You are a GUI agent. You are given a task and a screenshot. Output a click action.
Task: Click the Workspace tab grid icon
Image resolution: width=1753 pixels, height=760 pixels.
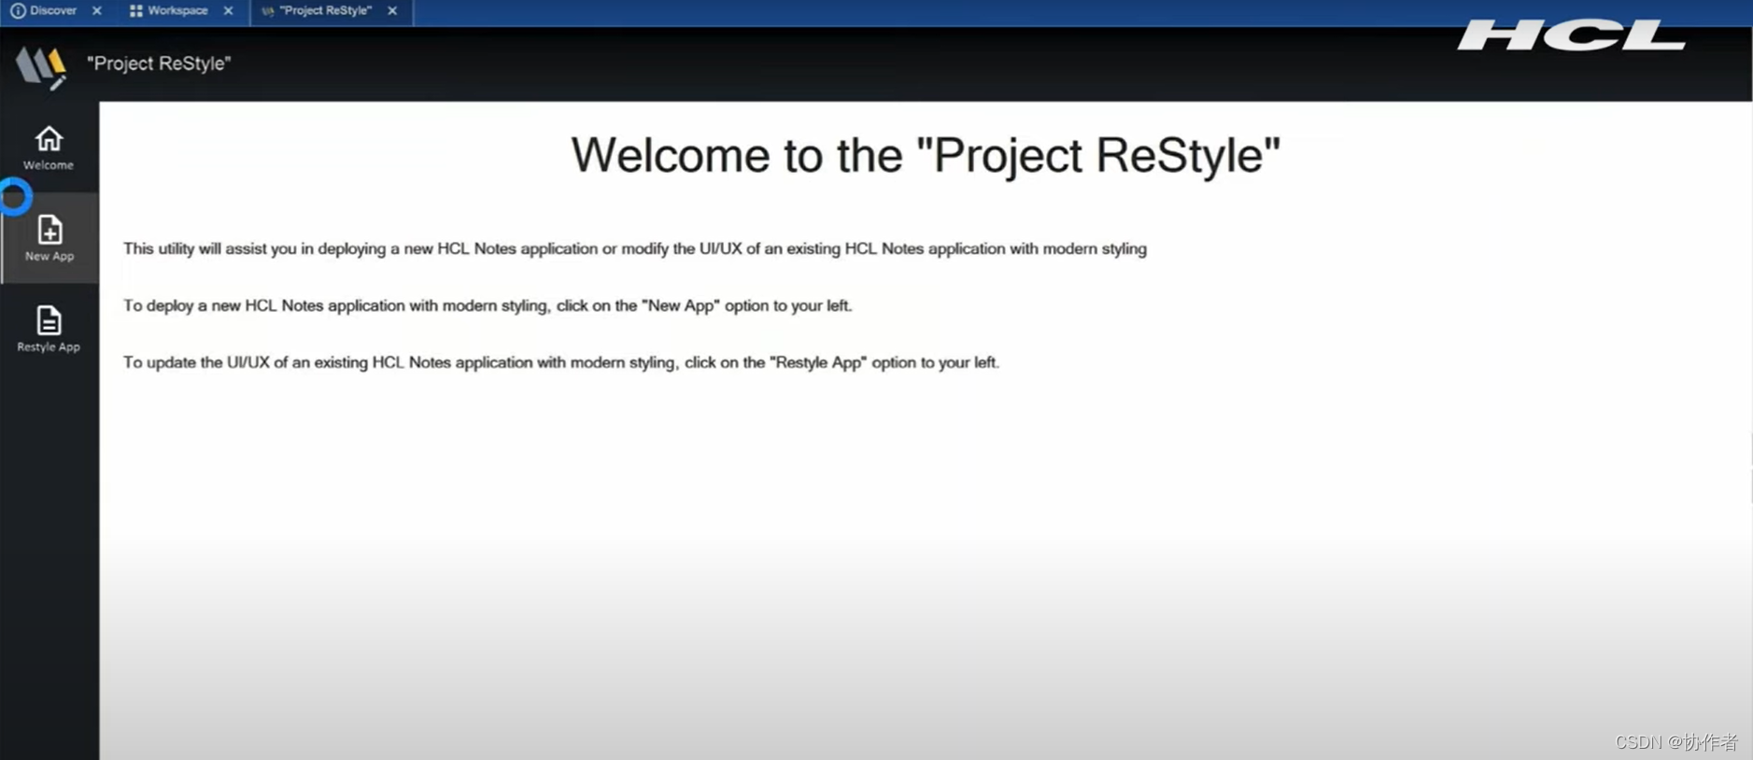click(x=136, y=10)
